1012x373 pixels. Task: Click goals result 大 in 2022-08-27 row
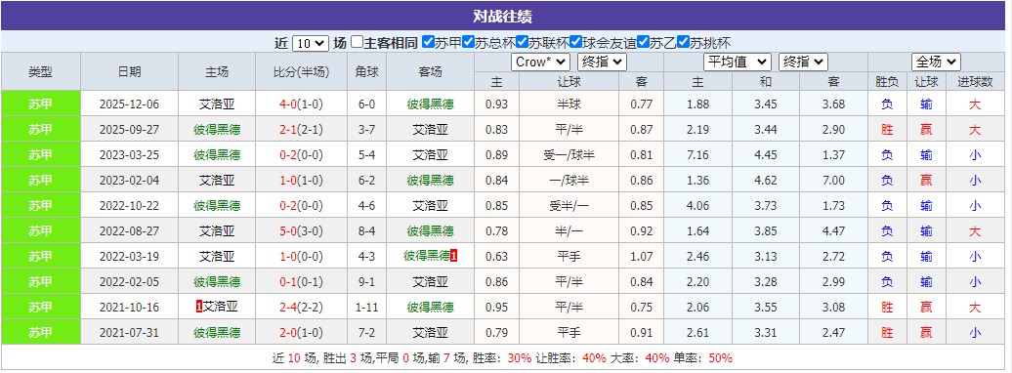pos(975,231)
